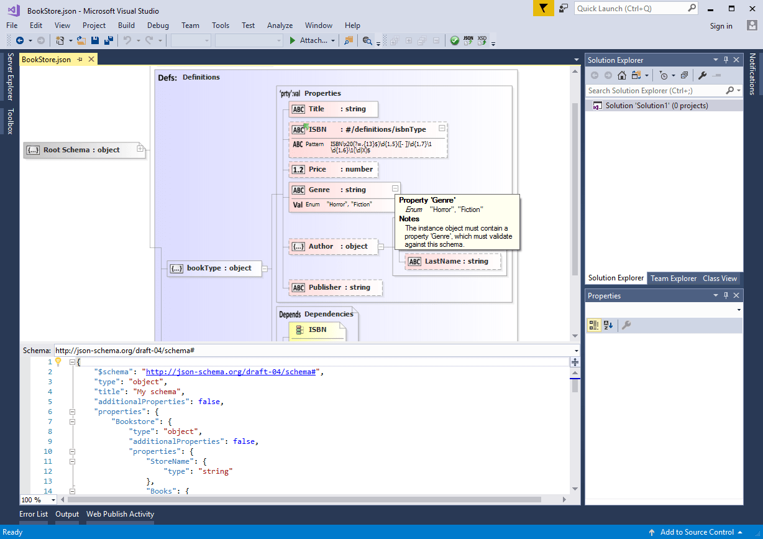Switch Properties panel to categorized view
This screenshot has height=539, width=763.
point(594,325)
